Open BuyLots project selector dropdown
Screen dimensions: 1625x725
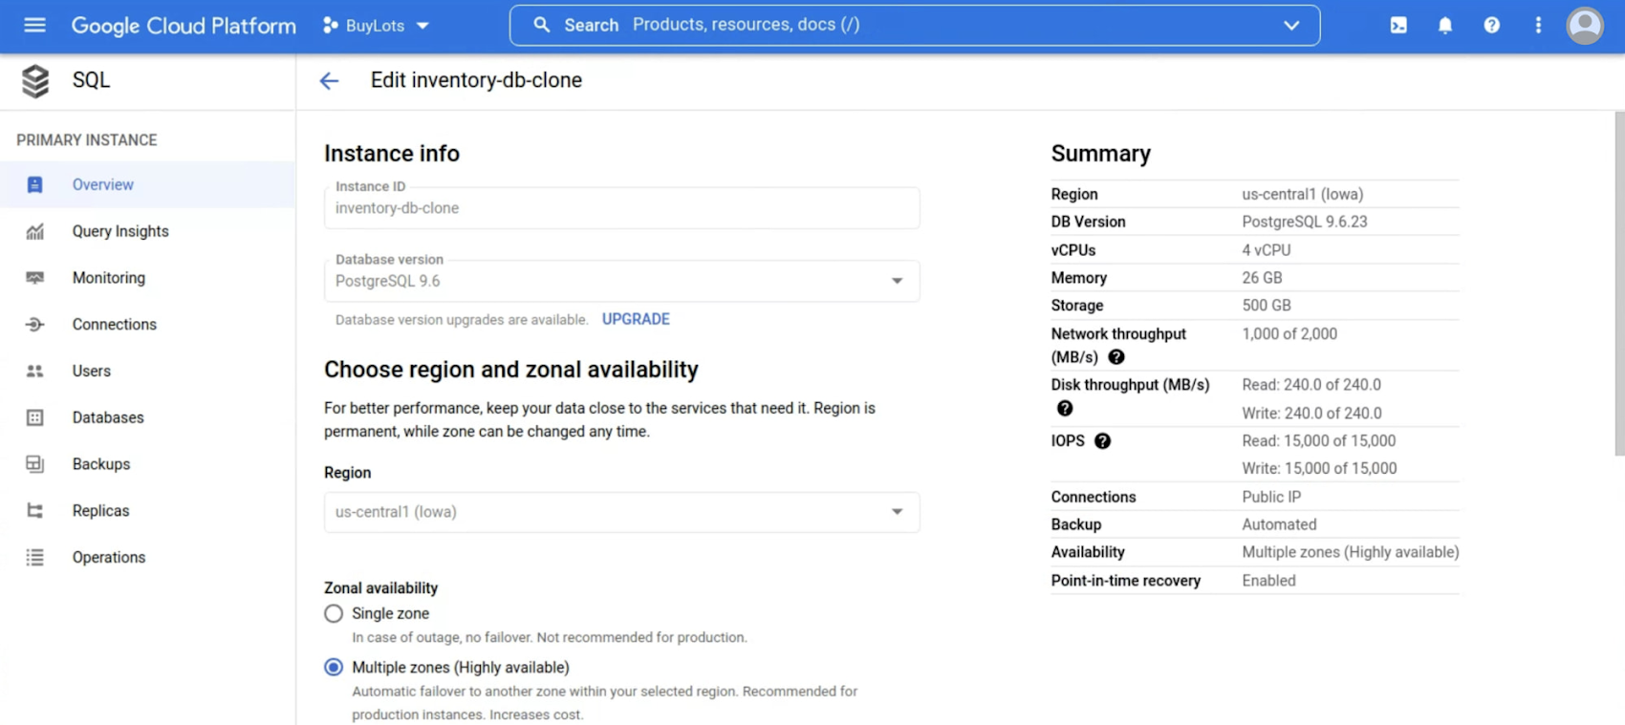click(377, 26)
